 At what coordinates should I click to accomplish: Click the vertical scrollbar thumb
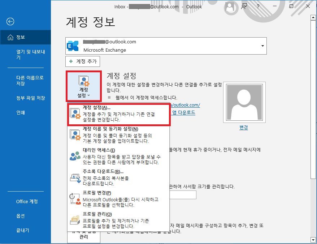pos(313,99)
